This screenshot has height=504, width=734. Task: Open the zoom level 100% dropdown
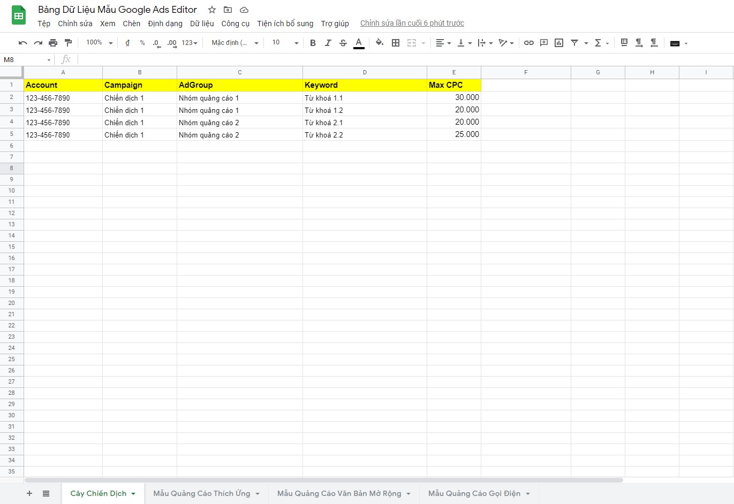coord(100,43)
